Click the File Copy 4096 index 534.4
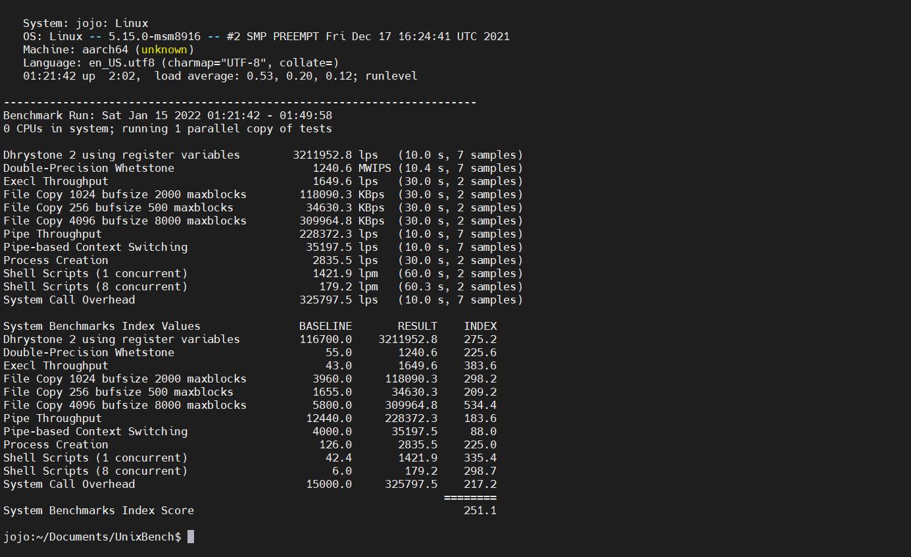 pos(480,405)
